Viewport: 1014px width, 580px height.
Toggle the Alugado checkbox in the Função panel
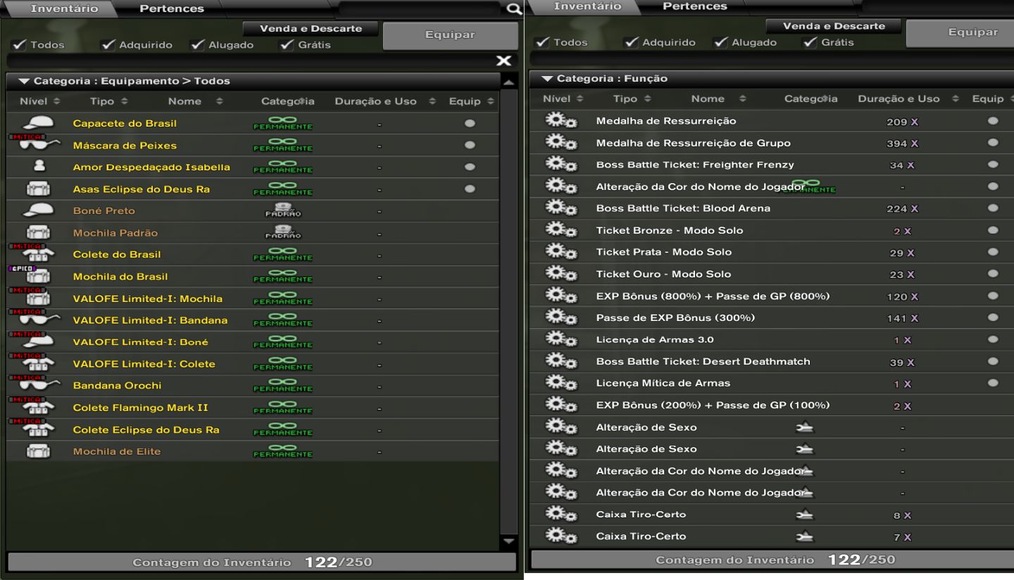click(721, 42)
